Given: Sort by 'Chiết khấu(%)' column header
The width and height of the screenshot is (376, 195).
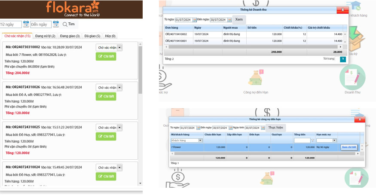Looking at the screenshot, I should pos(295,28).
